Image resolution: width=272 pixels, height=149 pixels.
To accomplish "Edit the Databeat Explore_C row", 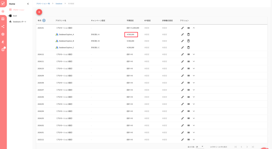I will 183,47.
